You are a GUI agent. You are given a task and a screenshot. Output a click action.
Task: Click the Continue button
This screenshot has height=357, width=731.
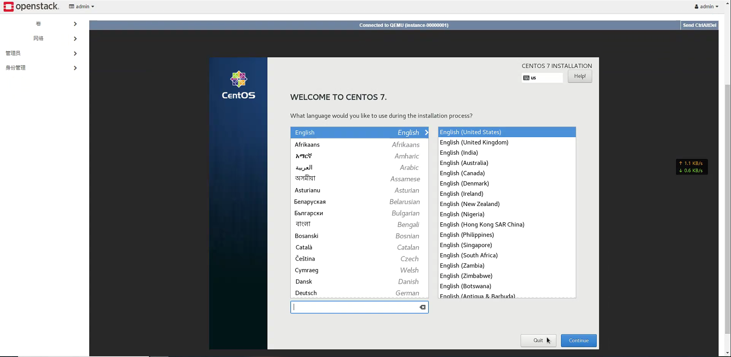click(x=579, y=341)
